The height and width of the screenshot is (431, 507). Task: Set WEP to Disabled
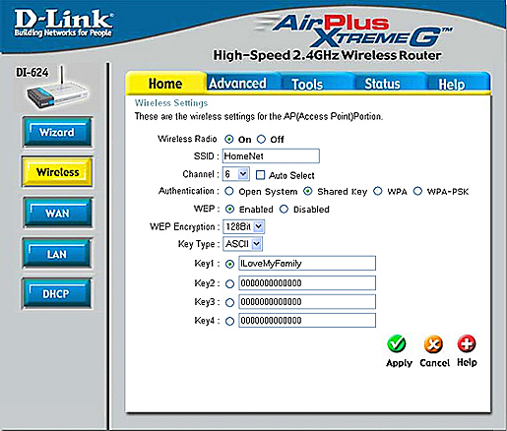284,209
